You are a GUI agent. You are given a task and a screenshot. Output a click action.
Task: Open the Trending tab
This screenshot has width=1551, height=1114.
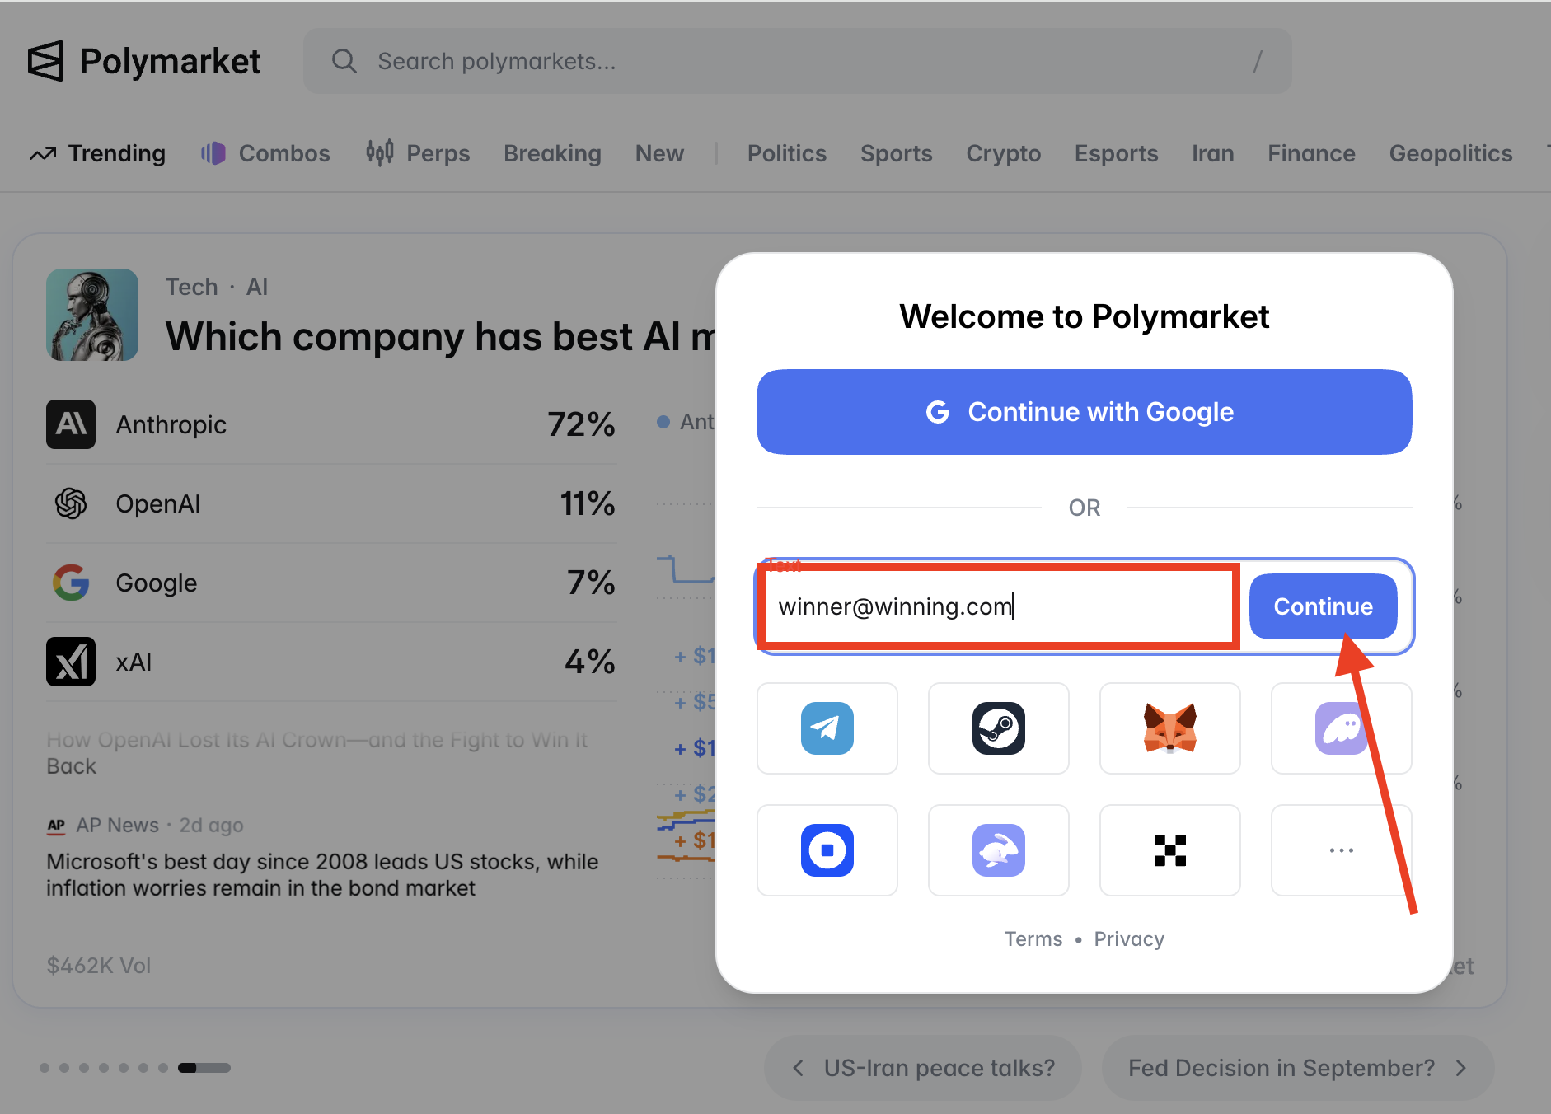pyautogui.click(x=98, y=153)
